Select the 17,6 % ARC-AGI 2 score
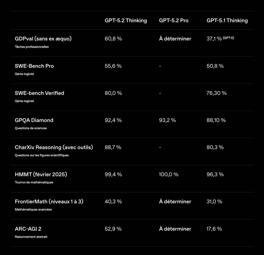Screen dimensions: 264x255 click(x=214, y=229)
